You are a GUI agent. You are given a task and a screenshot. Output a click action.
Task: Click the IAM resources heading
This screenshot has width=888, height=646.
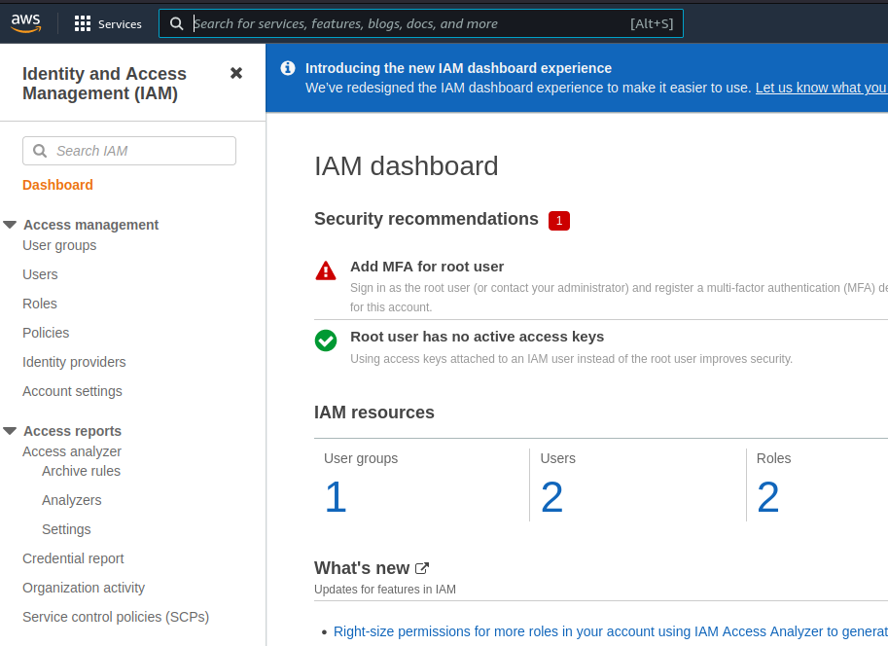tap(374, 412)
